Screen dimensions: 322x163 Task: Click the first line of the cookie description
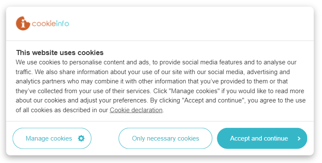pyautogui.click(x=156, y=62)
